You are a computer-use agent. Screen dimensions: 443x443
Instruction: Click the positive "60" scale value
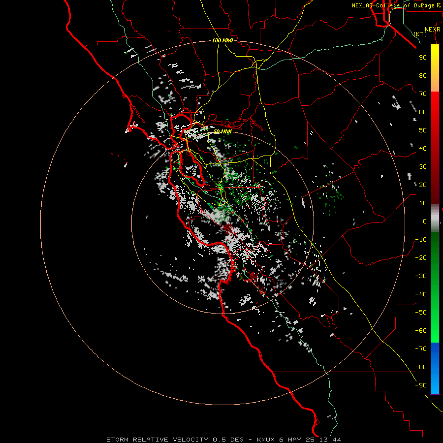pos(423,112)
